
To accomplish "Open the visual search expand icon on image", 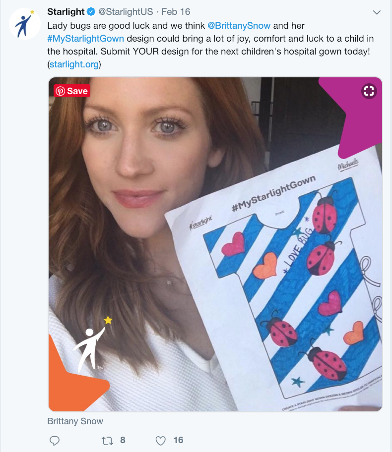I will 369,91.
